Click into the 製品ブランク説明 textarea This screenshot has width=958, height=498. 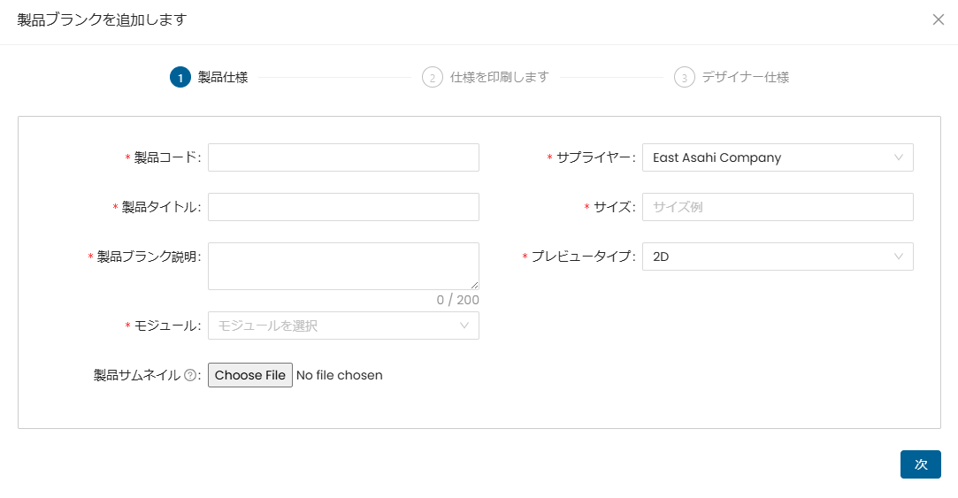[343, 265]
